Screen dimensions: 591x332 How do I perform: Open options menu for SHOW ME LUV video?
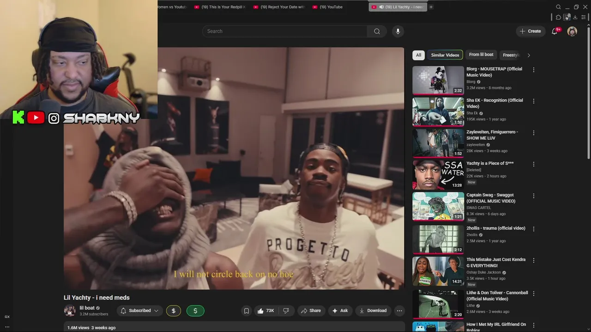(534, 133)
